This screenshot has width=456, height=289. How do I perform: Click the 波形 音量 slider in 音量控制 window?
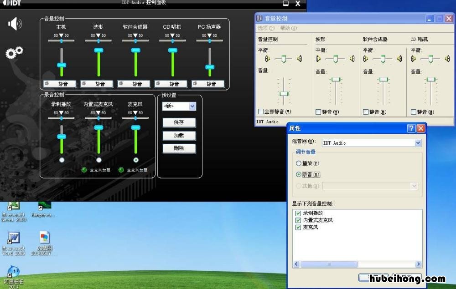pyautogui.click(x=336, y=79)
